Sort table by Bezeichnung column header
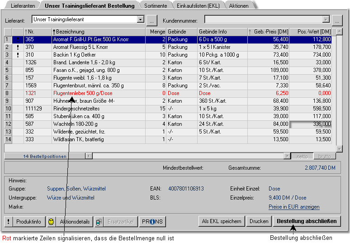350x243 pixels. [99, 32]
